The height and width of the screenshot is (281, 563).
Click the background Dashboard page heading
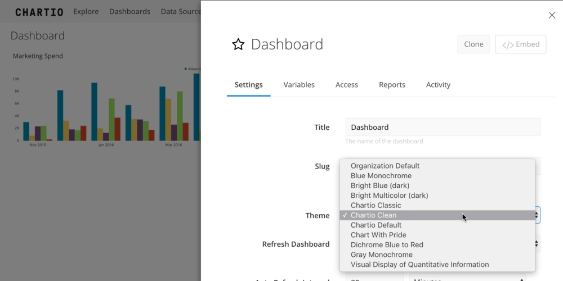tap(38, 36)
